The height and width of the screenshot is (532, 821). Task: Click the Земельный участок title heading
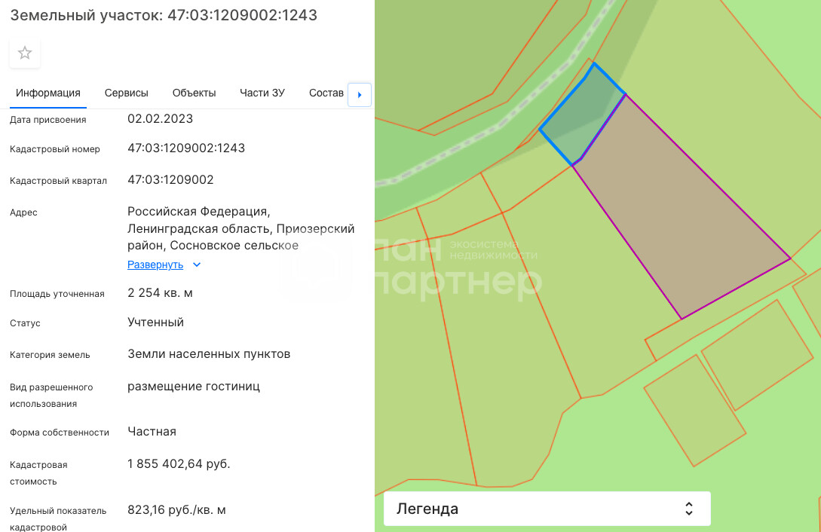pyautogui.click(x=164, y=15)
